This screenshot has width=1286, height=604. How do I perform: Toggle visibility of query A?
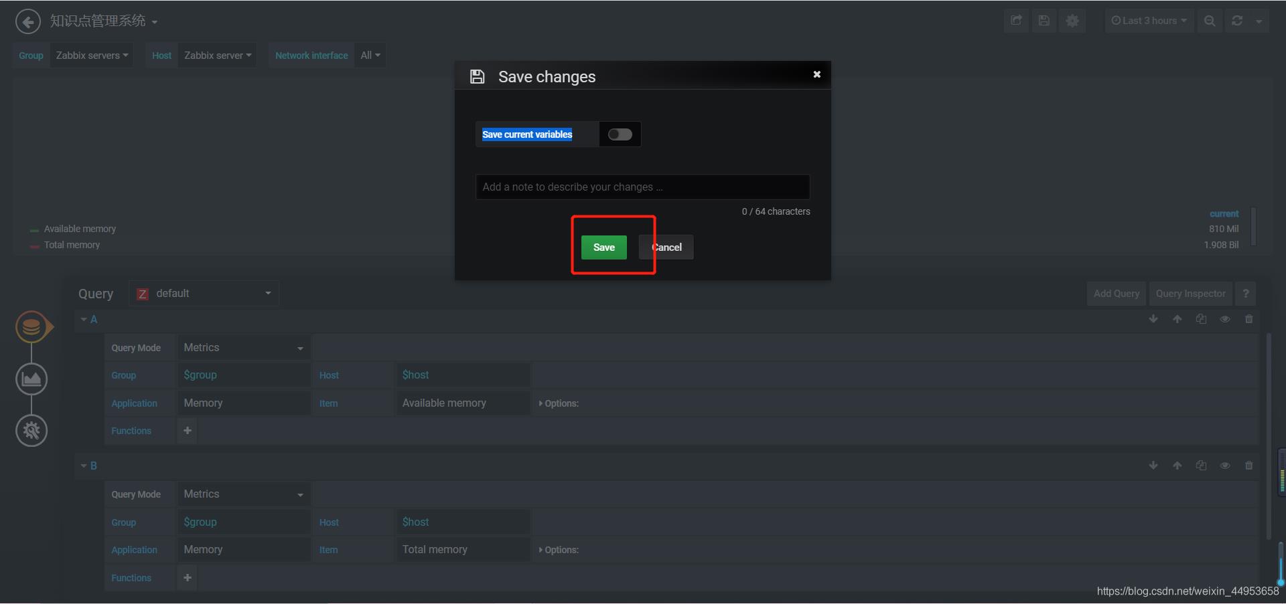[x=1225, y=319]
